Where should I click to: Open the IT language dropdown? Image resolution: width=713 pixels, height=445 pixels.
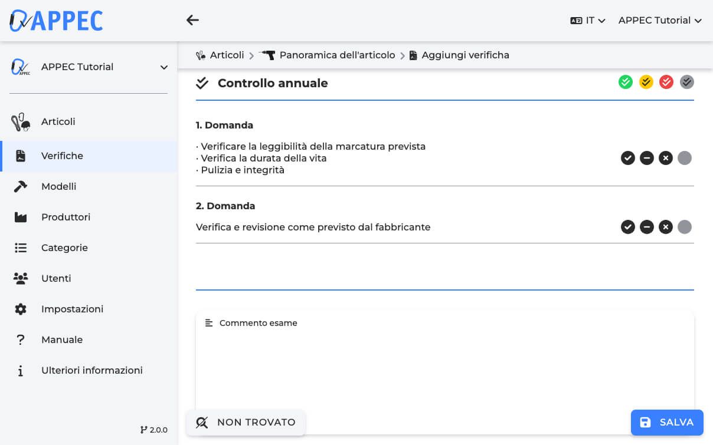[588, 20]
